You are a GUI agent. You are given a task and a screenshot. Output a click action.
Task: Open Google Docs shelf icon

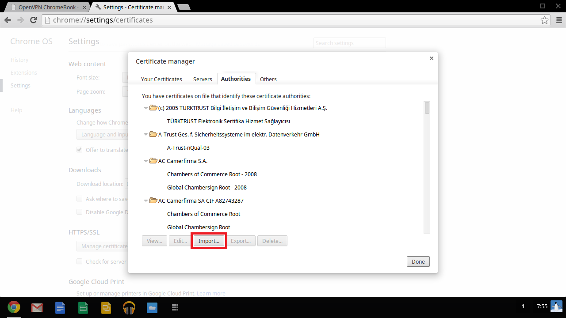tap(60, 307)
